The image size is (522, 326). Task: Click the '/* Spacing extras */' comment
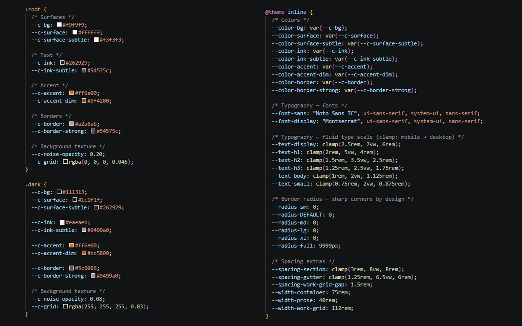303,261
